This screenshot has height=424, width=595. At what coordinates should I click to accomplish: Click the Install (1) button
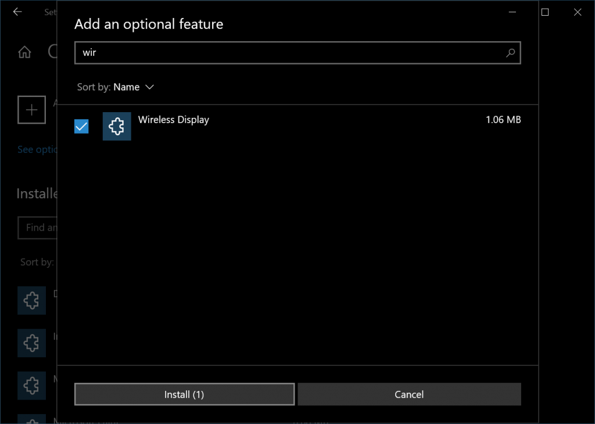[x=184, y=394]
